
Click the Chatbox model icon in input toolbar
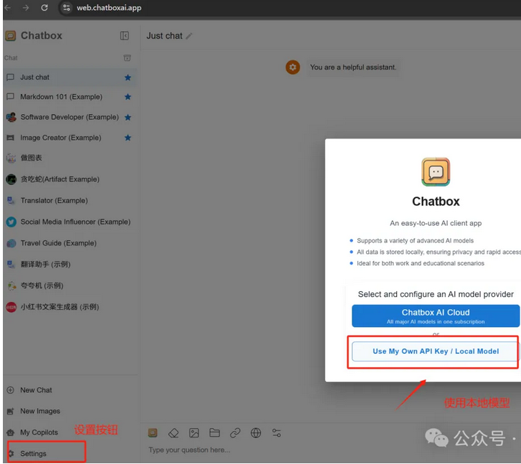[153, 432]
